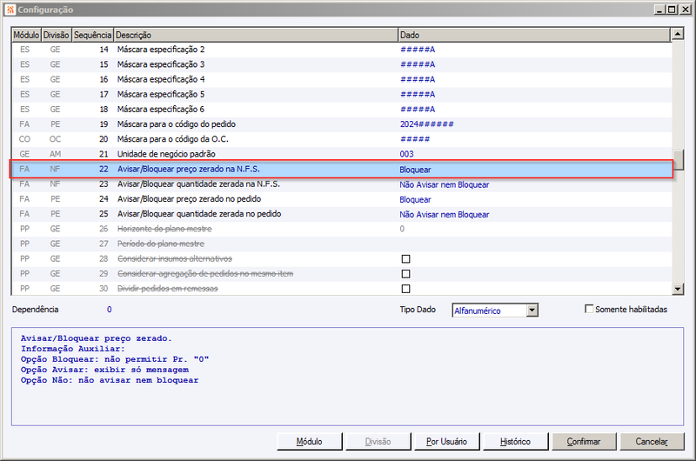The width and height of the screenshot is (696, 461).
Task: Click the Configuração window title icon
Action: (x=10, y=10)
